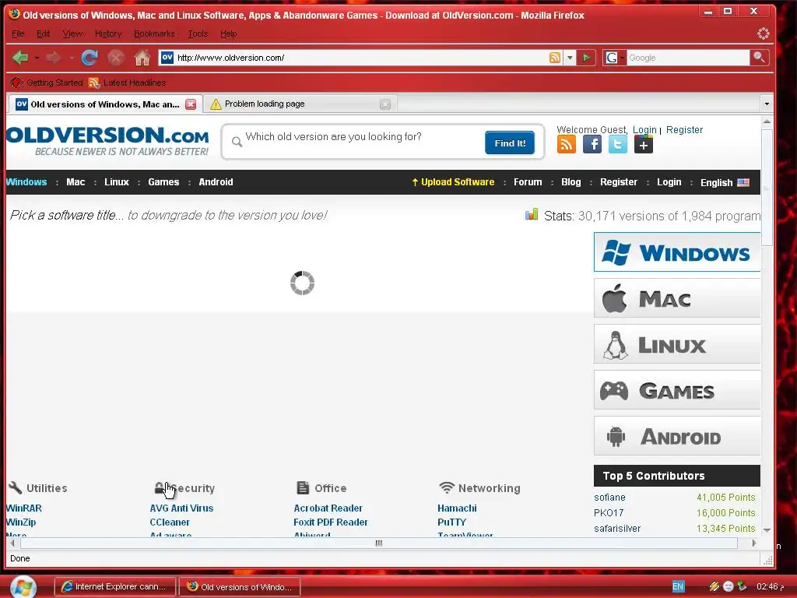Click the search magnifier in the Google box
The width and height of the screenshot is (797, 598).
pyautogui.click(x=759, y=58)
